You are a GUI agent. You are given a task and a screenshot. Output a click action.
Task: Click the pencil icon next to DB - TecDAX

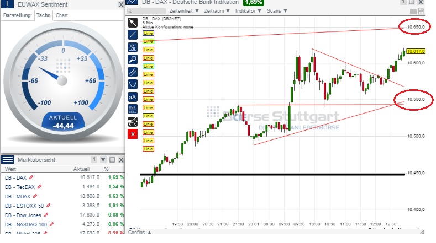[x=39, y=187]
